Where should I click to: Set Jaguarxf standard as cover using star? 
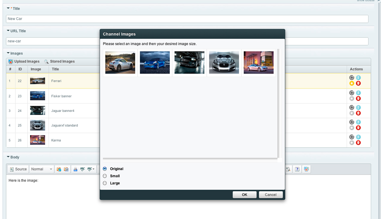coord(352,128)
